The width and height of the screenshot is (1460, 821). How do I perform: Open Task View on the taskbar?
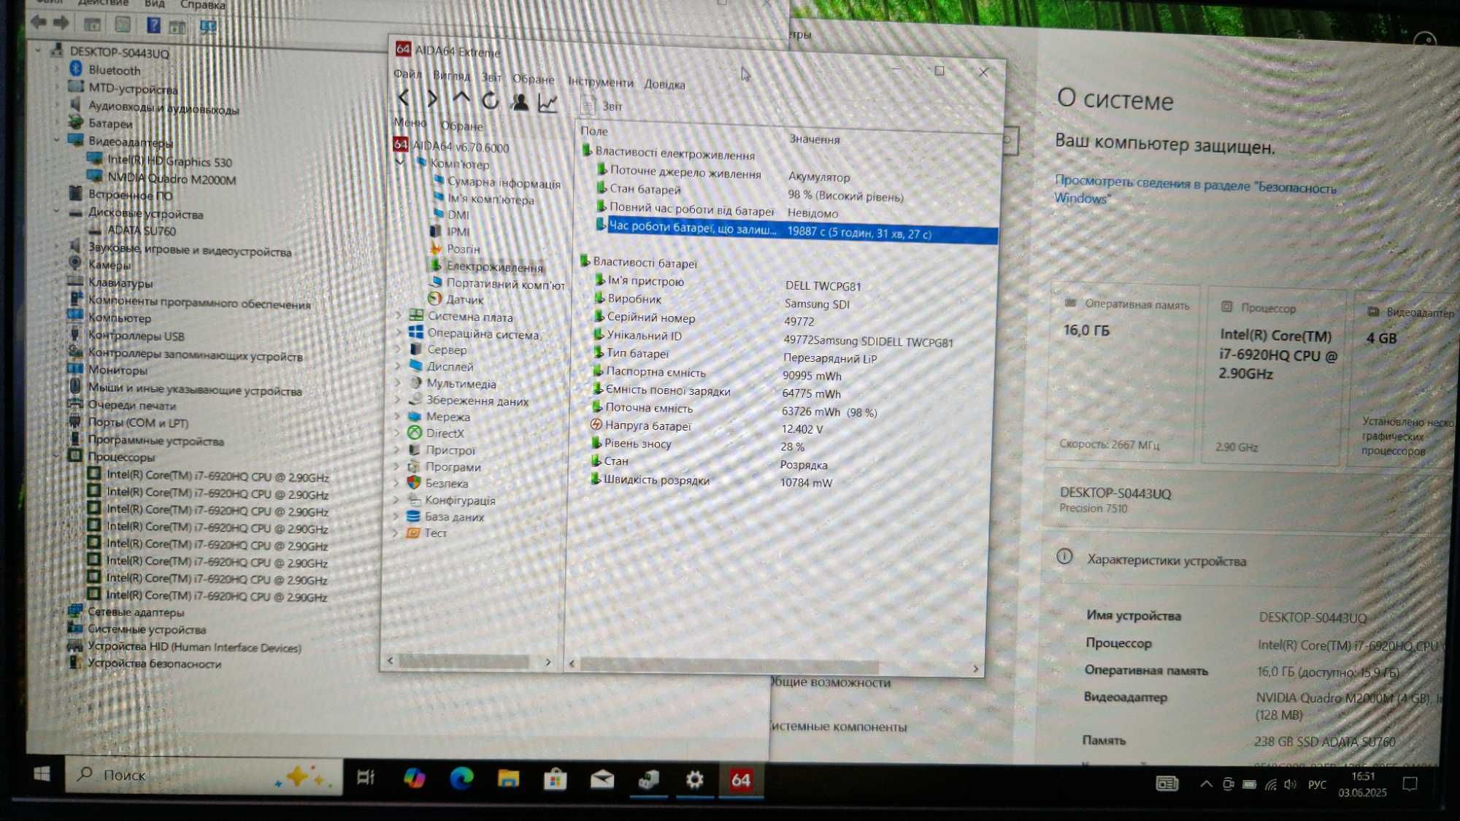366,778
